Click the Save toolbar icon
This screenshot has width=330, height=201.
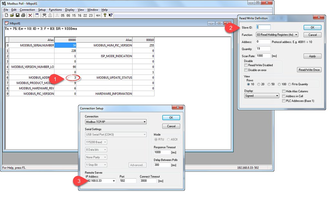(x=18, y=15)
